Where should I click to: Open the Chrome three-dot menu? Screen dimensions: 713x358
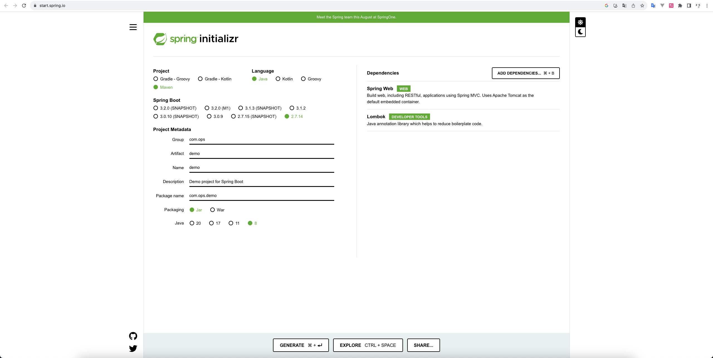pos(707,6)
